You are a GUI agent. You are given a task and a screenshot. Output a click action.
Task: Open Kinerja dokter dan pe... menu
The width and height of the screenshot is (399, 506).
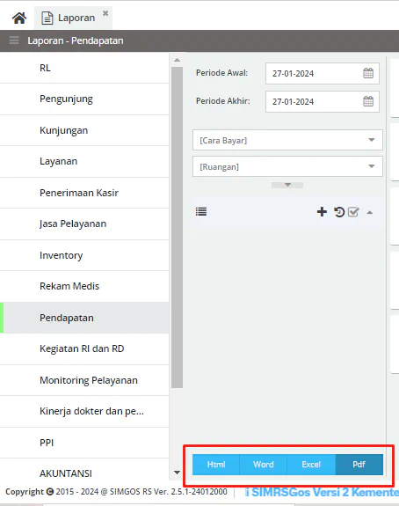(x=84, y=412)
